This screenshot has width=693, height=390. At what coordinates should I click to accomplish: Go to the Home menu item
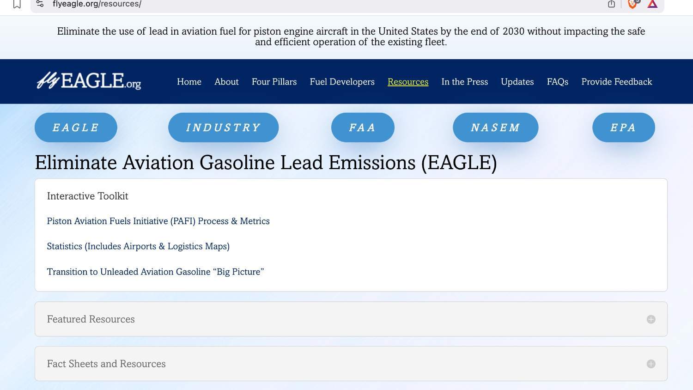point(189,82)
